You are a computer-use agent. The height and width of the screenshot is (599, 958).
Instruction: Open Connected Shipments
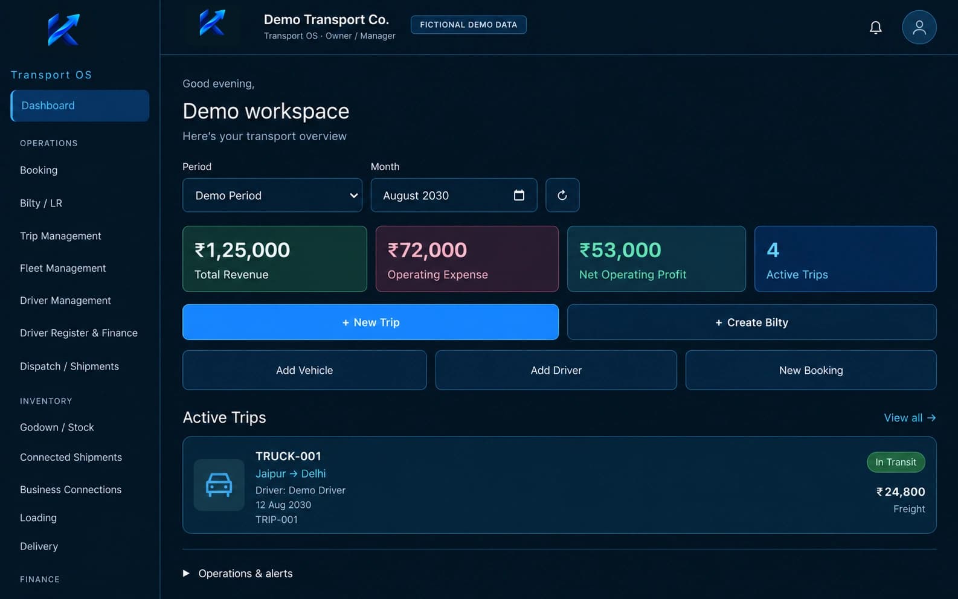pyautogui.click(x=71, y=458)
